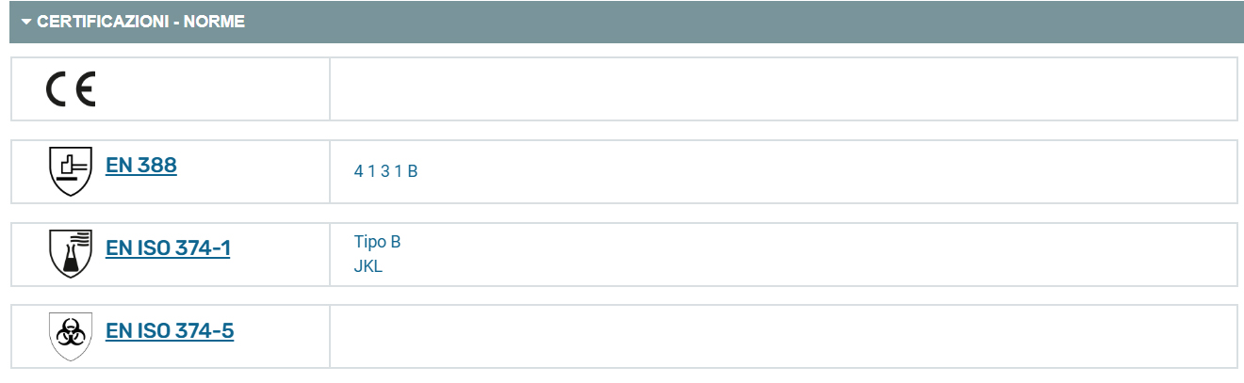Click the empty value cell beside CE mark

(x=783, y=89)
